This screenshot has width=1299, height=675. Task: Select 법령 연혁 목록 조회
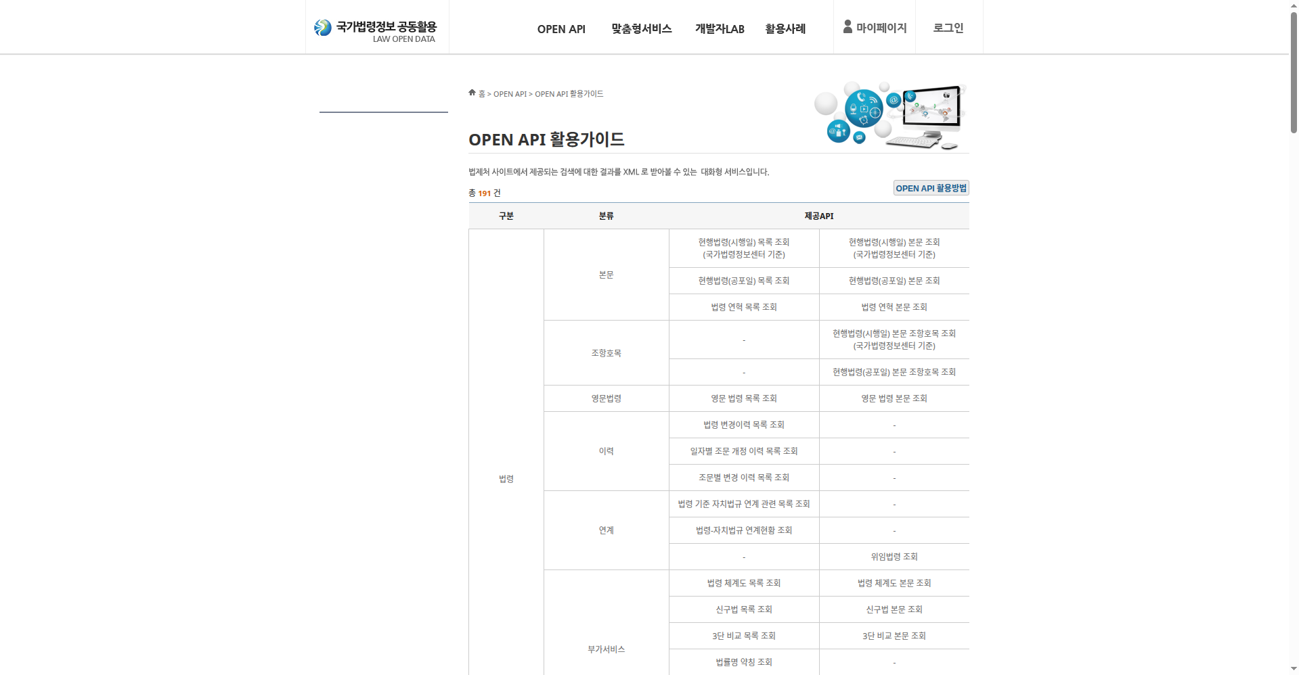744,307
